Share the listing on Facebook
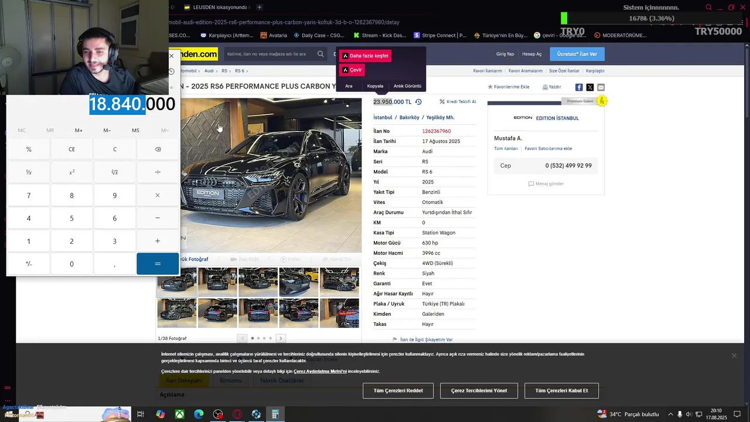The width and height of the screenshot is (750, 422). pyautogui.click(x=579, y=87)
